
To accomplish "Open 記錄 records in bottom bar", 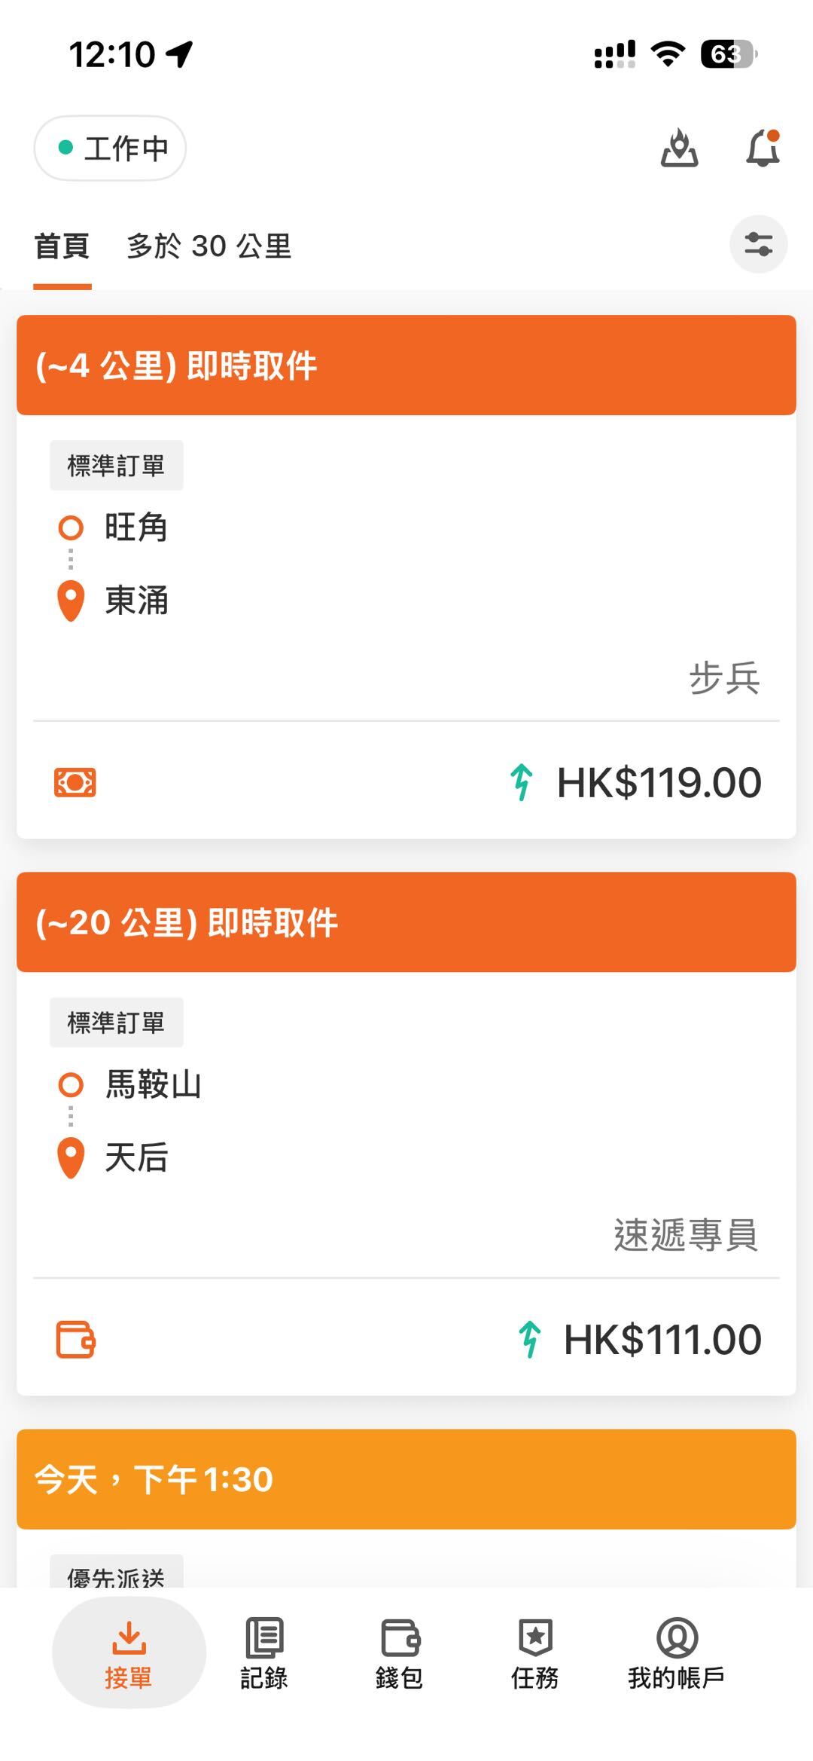I will [x=264, y=1653].
